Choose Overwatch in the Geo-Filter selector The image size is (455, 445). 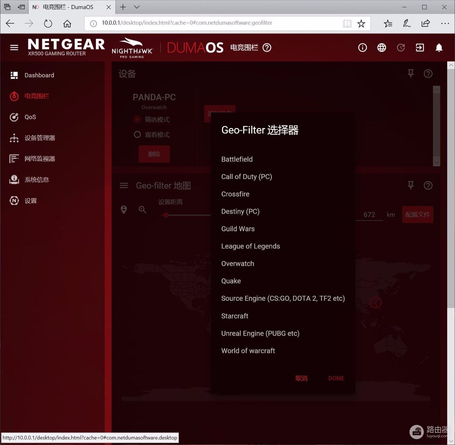tap(238, 263)
